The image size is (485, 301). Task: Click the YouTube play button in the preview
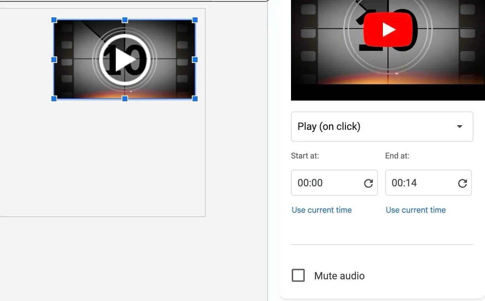388,30
